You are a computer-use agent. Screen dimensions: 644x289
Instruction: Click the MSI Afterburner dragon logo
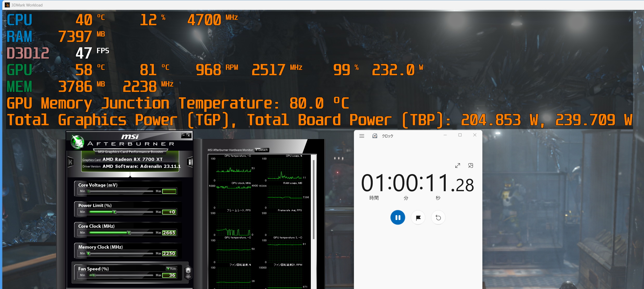[x=77, y=142]
